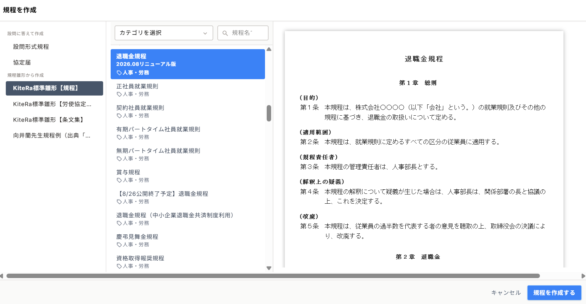586x304 pixels.
Task: Click the 第２章 退職金 heading in the preview
Action: tap(418, 257)
